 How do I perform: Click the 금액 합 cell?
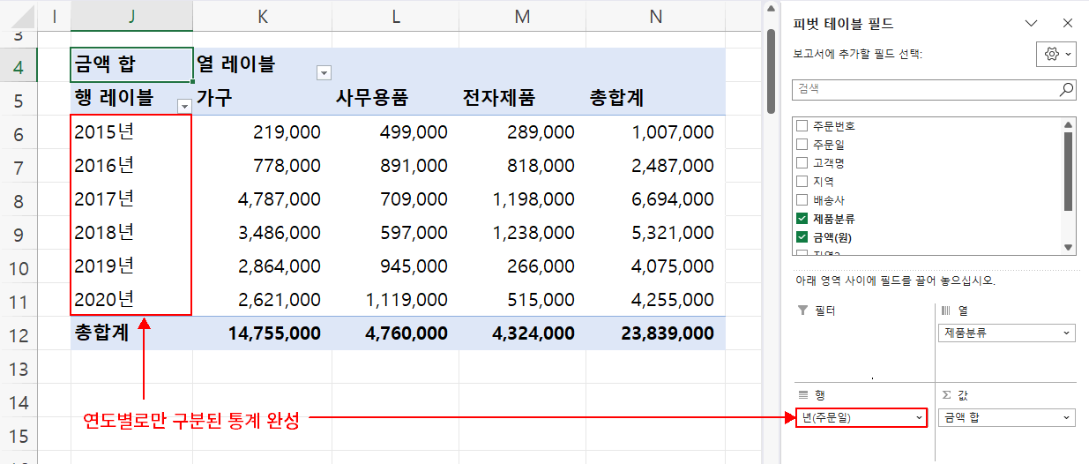131,64
